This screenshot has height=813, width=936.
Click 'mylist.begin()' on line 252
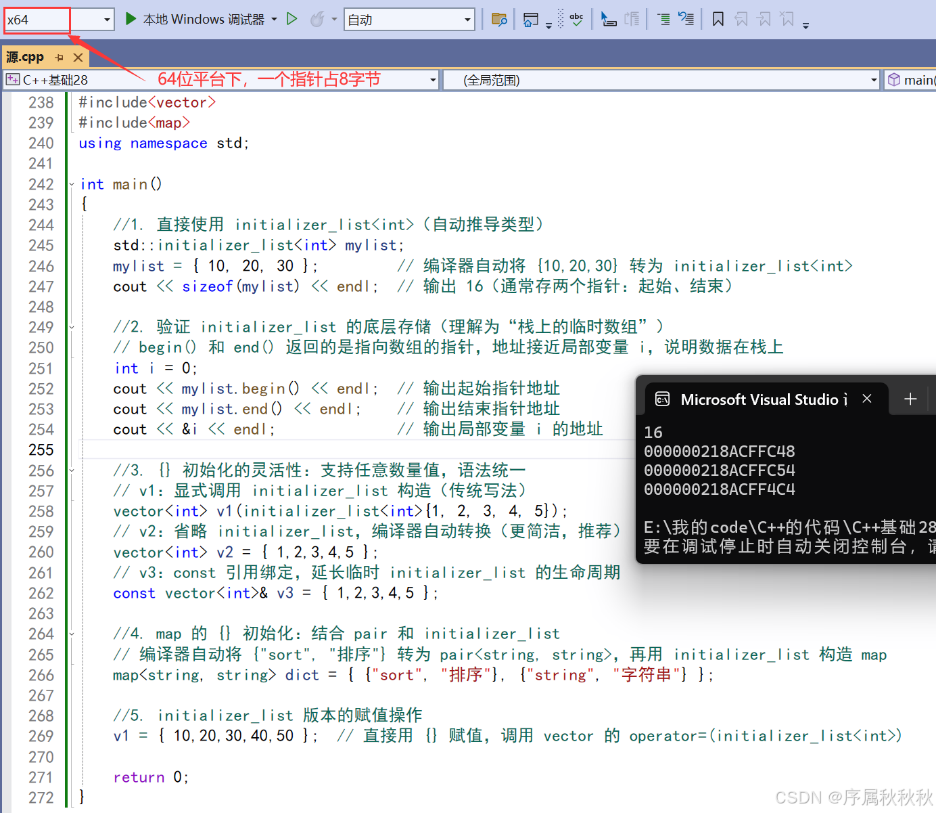pyautogui.click(x=241, y=389)
